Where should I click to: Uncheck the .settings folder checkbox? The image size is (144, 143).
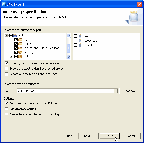[x=16, y=52]
